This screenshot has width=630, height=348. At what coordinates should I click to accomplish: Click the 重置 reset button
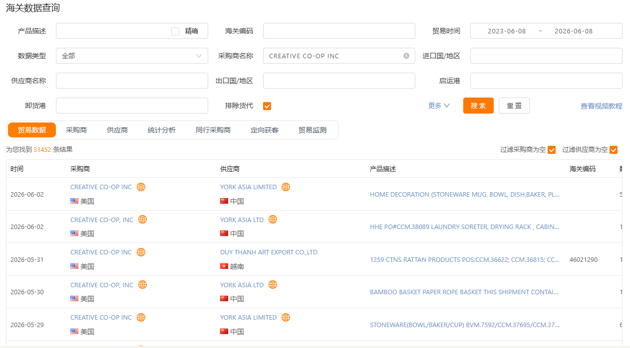514,106
